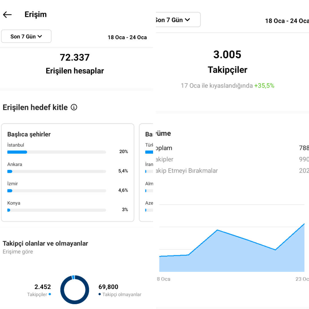Select the İstanbul 20% progress bar
The width and height of the screenshot is (309, 309).
coord(57,152)
